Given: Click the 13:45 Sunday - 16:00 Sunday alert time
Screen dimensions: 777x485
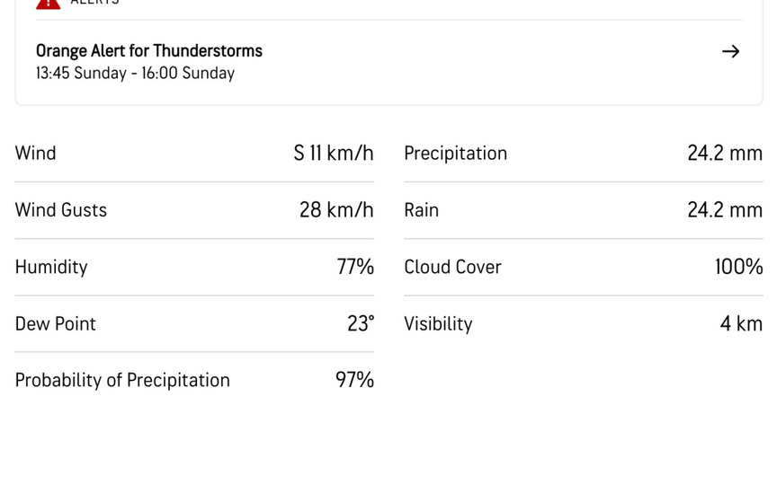Looking at the screenshot, I should coord(135,74).
